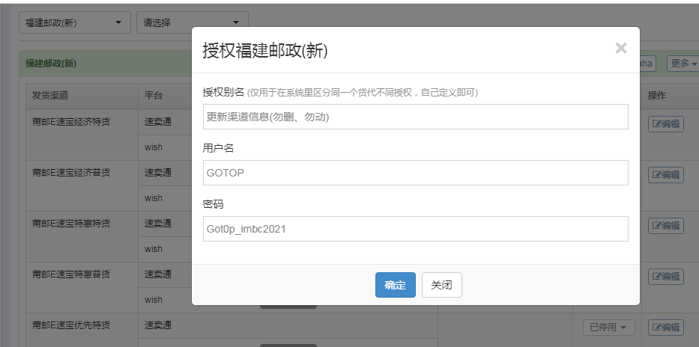
Task: Edit the 莆邮E速宝经济特货 channel row
Action: click(x=665, y=124)
